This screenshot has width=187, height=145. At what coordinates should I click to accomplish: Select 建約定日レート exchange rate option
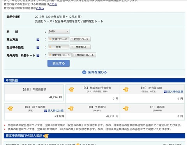(x=60, y=55)
